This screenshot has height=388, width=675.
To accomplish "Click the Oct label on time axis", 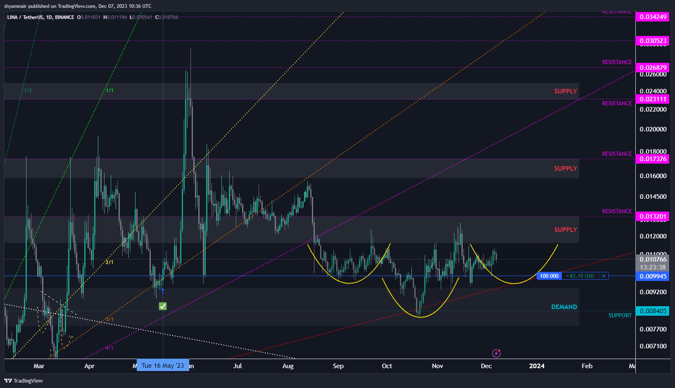I will pyautogui.click(x=387, y=366).
